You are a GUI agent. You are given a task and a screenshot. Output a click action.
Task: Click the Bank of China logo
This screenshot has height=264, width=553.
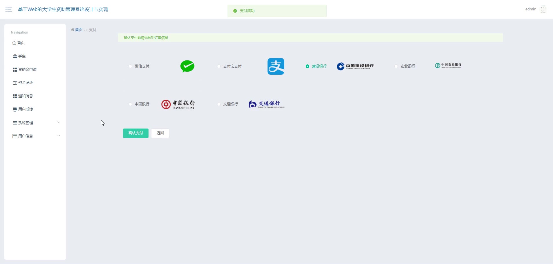pos(178,104)
